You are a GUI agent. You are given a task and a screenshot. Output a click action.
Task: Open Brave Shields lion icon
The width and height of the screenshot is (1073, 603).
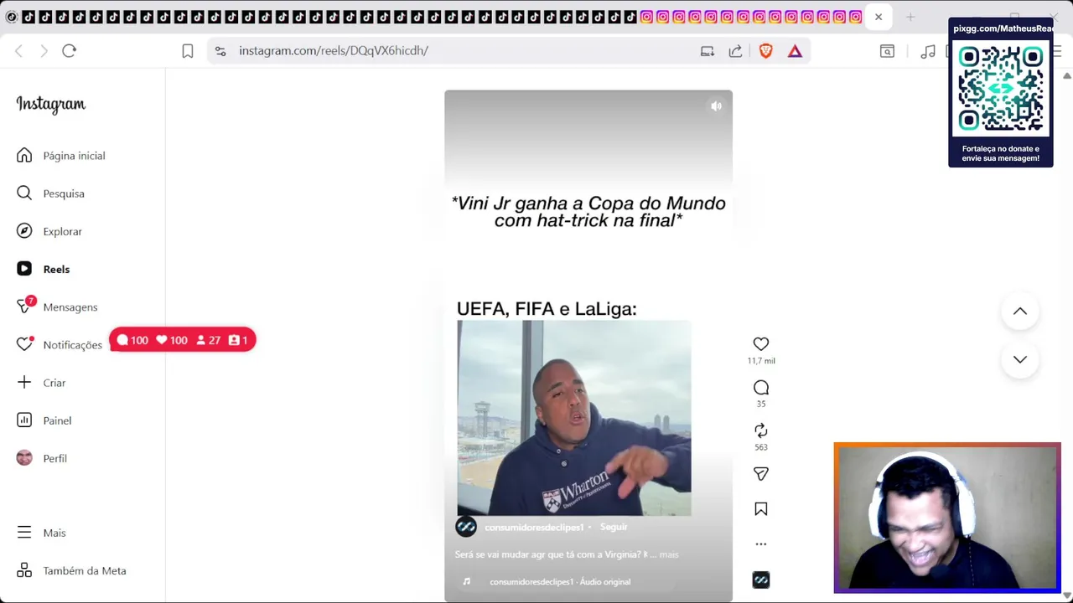[765, 51]
